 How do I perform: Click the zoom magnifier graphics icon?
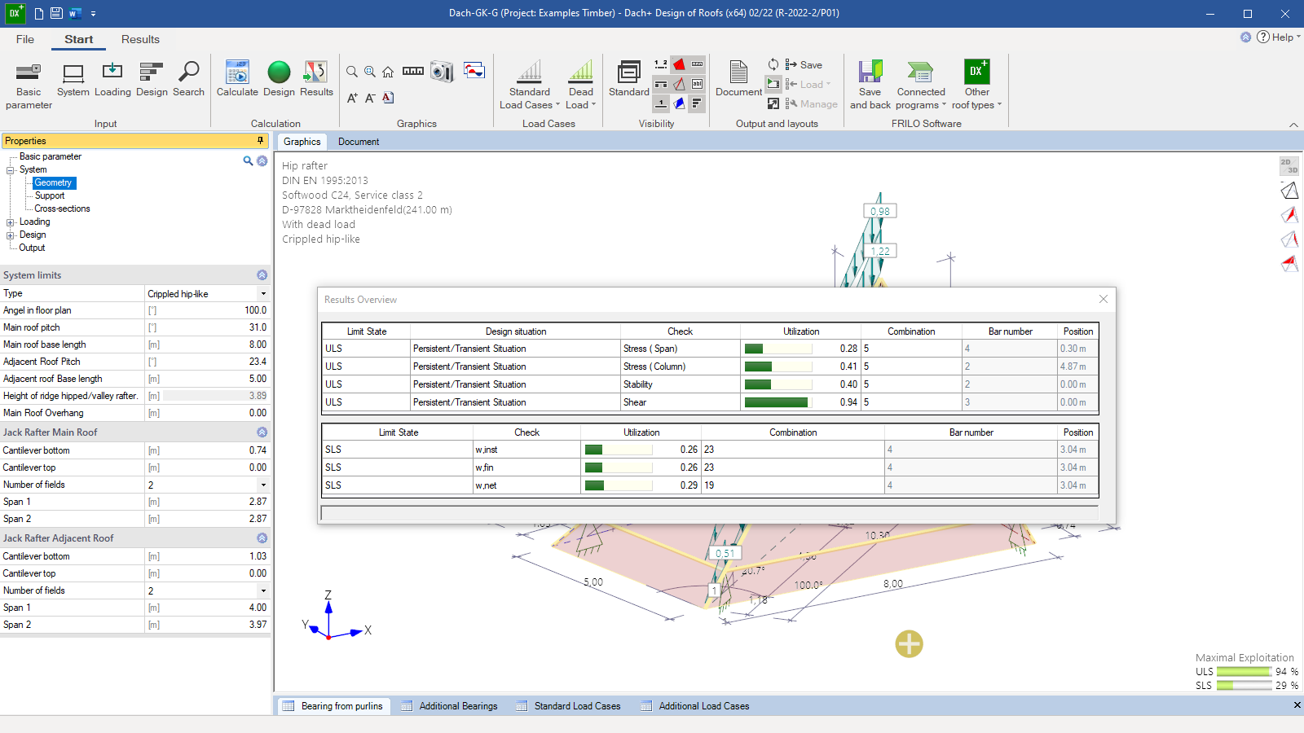pos(352,72)
